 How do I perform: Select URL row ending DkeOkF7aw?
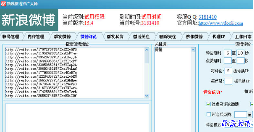pyautogui.click(x=41, y=53)
